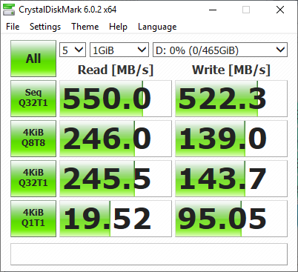Open the test count dropdown showing 5
This screenshot has width=298, height=272.
tap(73, 50)
